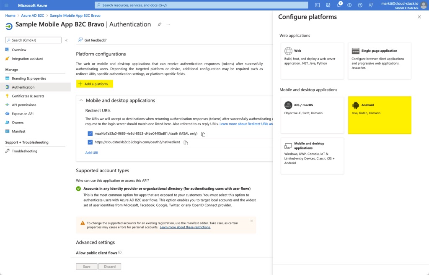429x275 pixels.
Task: Select the Web platform card
Action: (312, 61)
